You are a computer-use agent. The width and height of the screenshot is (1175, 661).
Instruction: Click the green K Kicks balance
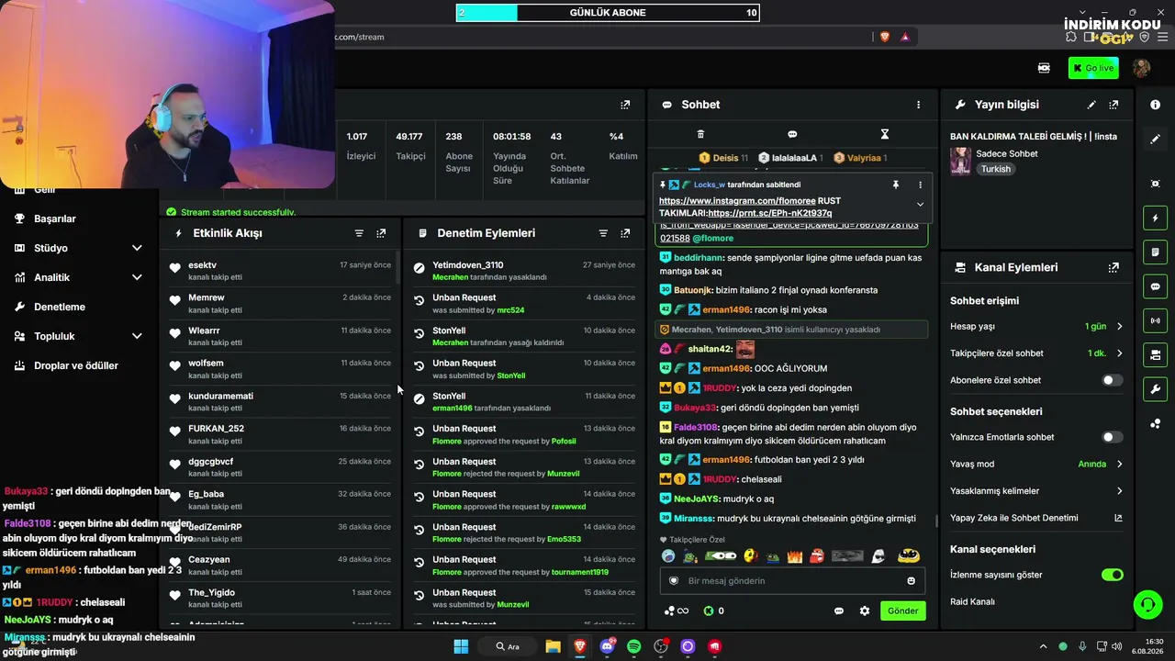pos(713,611)
